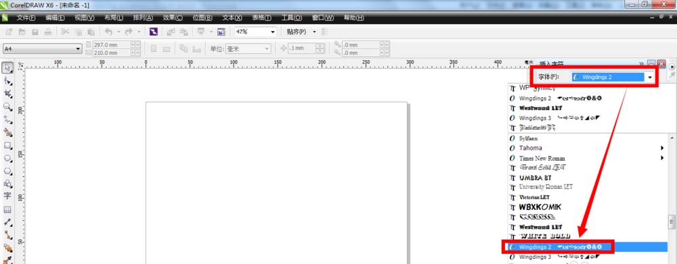Click the Redo arrow
The height and width of the screenshot is (264, 677).
tap(129, 32)
